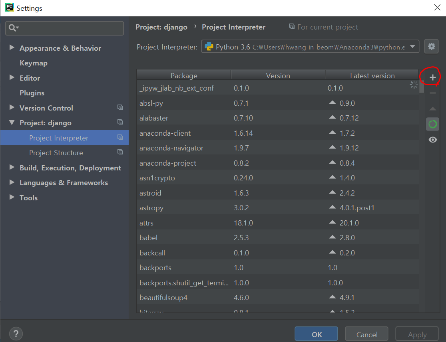Select the anaconda-project package row
Viewport: 446px width, 342px height.
tap(278, 163)
